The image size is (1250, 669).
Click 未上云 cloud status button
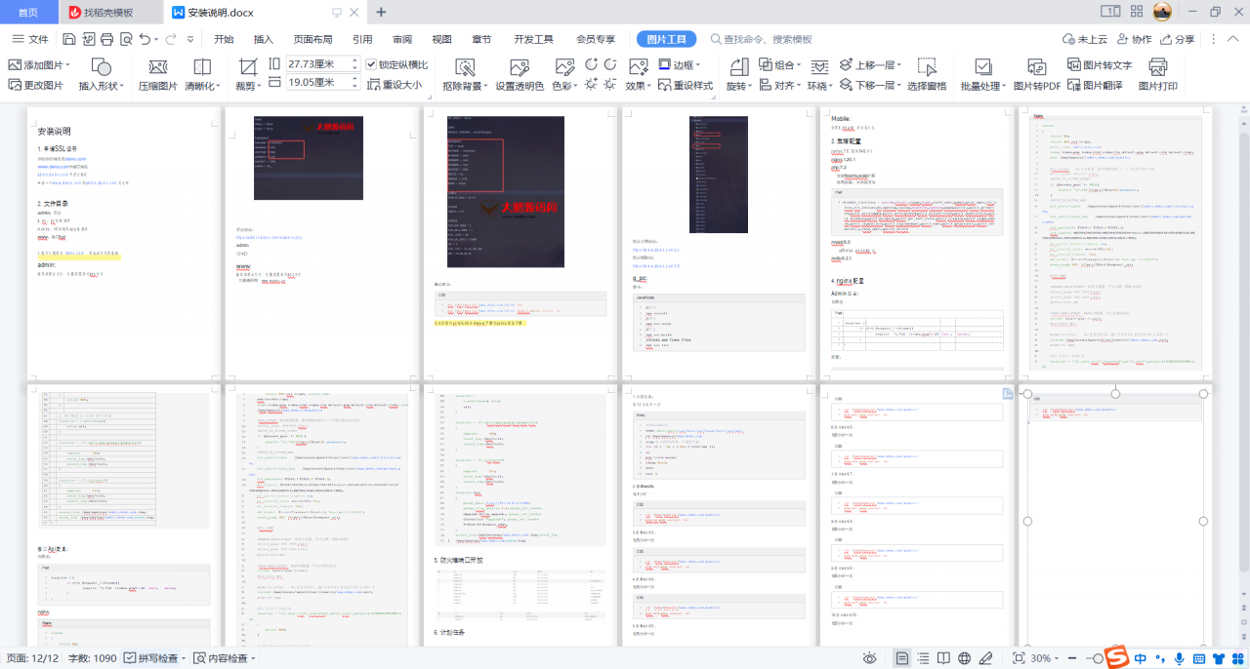[1084, 39]
